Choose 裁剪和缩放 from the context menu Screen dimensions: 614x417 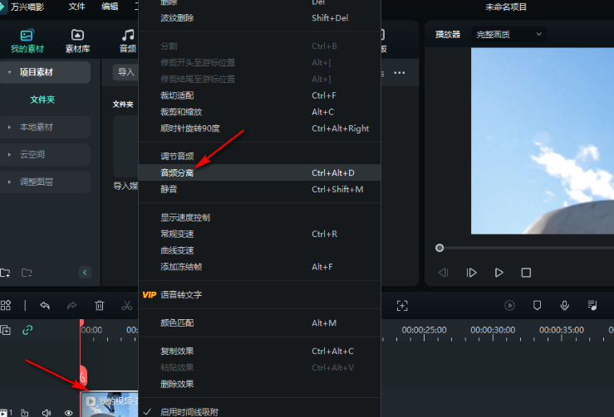tap(259, 112)
